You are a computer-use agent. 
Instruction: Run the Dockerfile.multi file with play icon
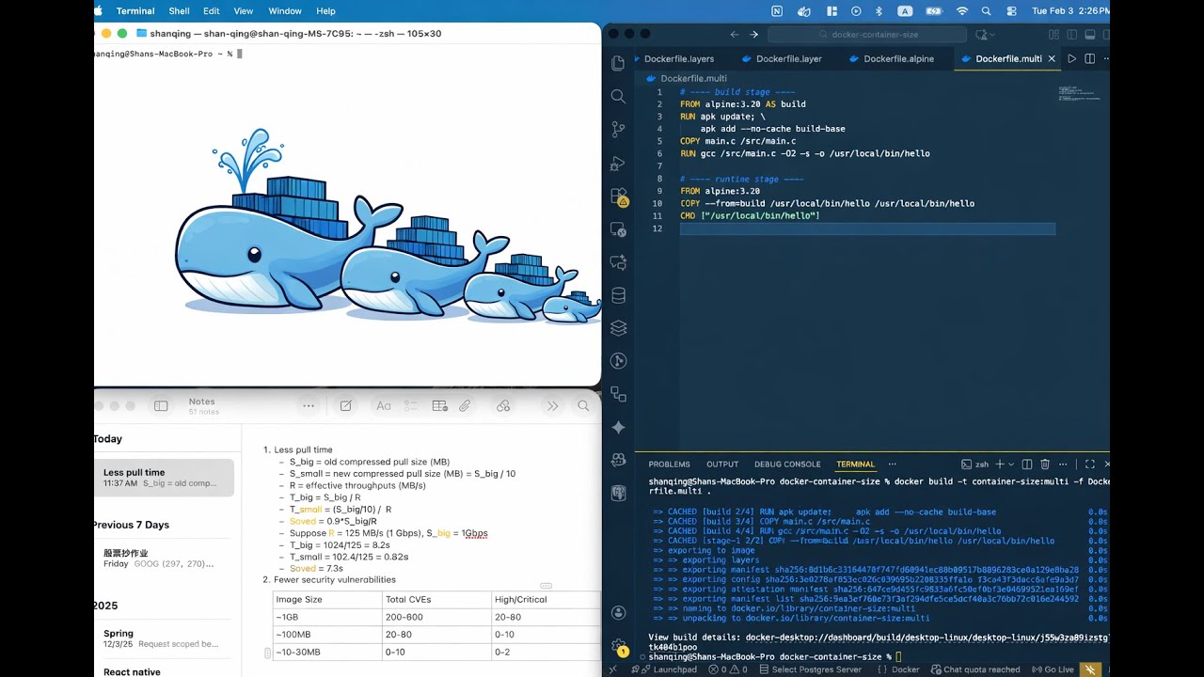tap(1071, 58)
